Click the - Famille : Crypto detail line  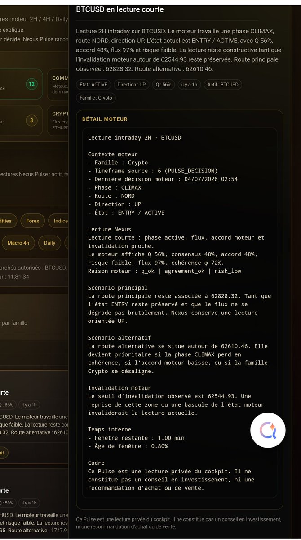[x=118, y=163]
